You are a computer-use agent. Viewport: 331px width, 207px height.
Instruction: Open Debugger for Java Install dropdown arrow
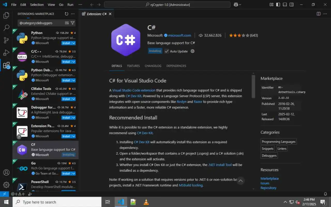click(74, 118)
